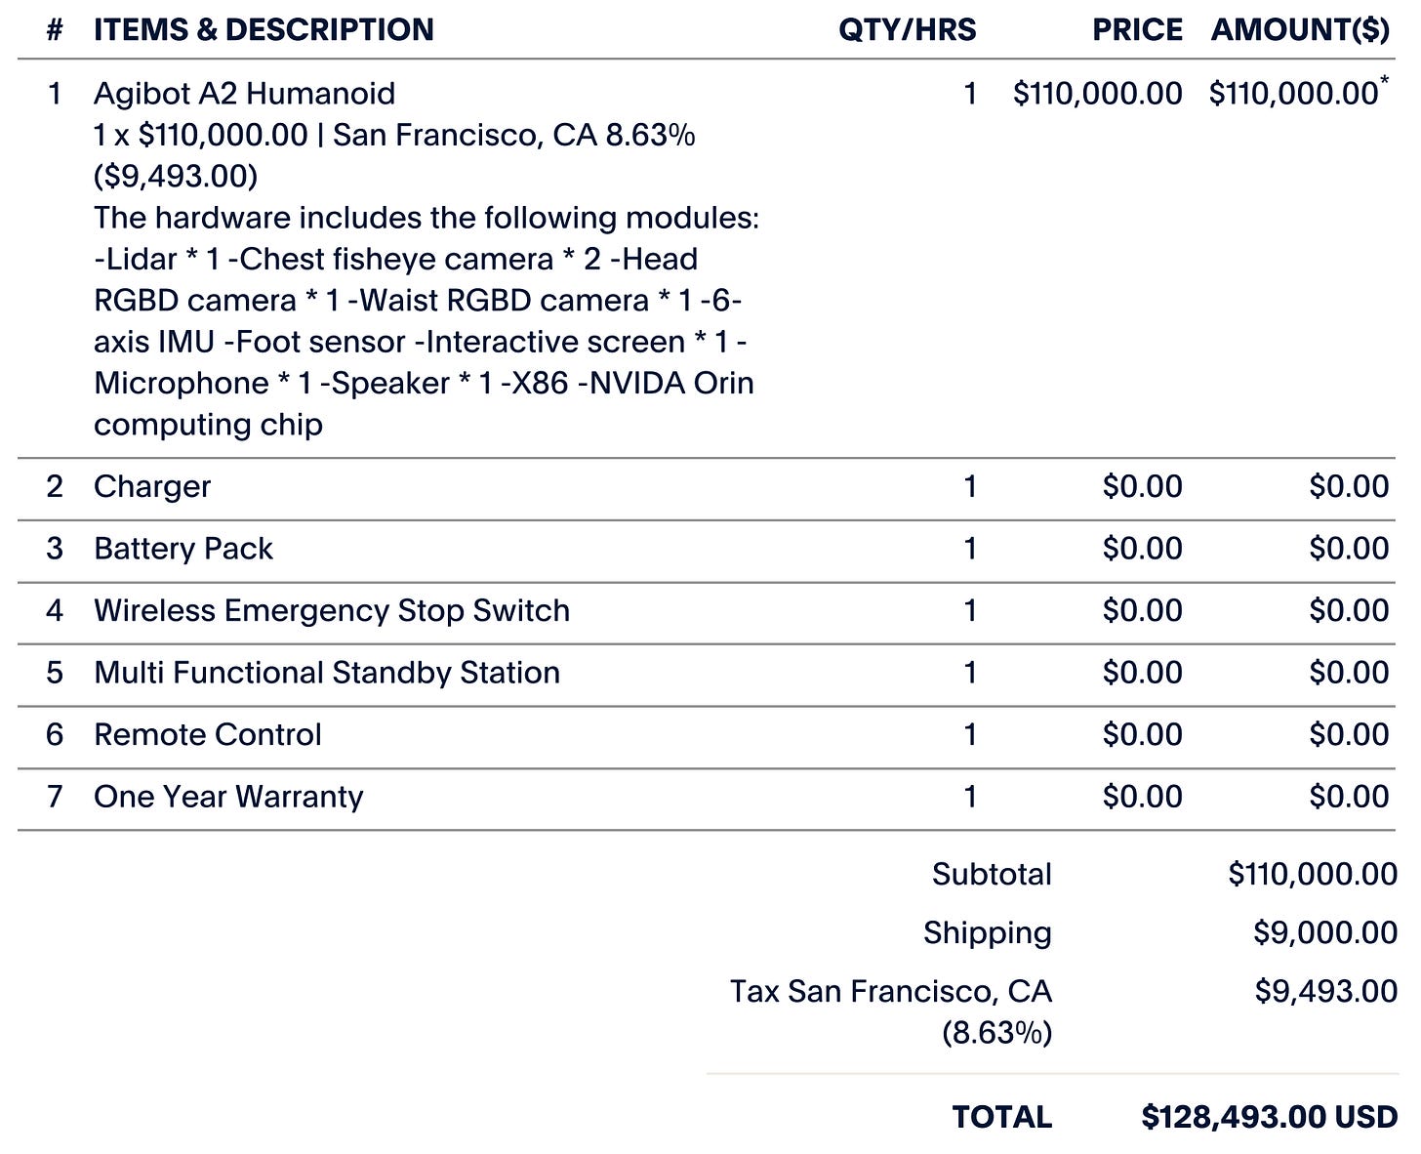The height and width of the screenshot is (1154, 1421).
Task: Click the Tax San Francisco, CA label
Action: [x=891, y=992]
